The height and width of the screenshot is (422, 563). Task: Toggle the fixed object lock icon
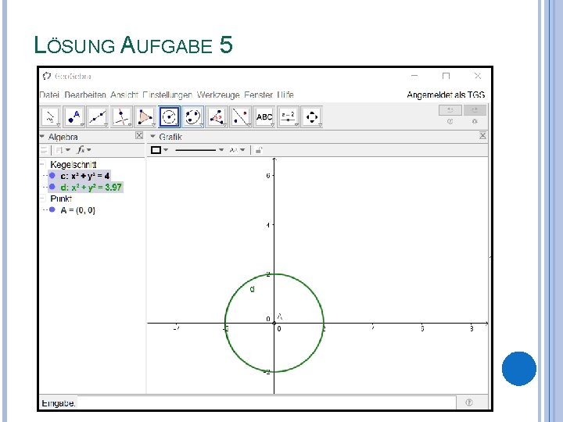coord(259,150)
